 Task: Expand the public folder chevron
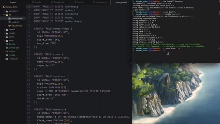pyautogui.click(x=4, y=37)
